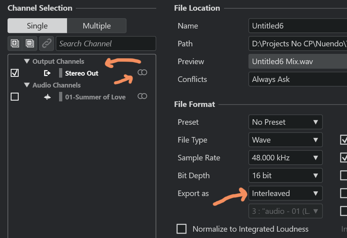The width and height of the screenshot is (347, 238).
Task: Click the Stereo Out output icon
Action: click(47, 73)
